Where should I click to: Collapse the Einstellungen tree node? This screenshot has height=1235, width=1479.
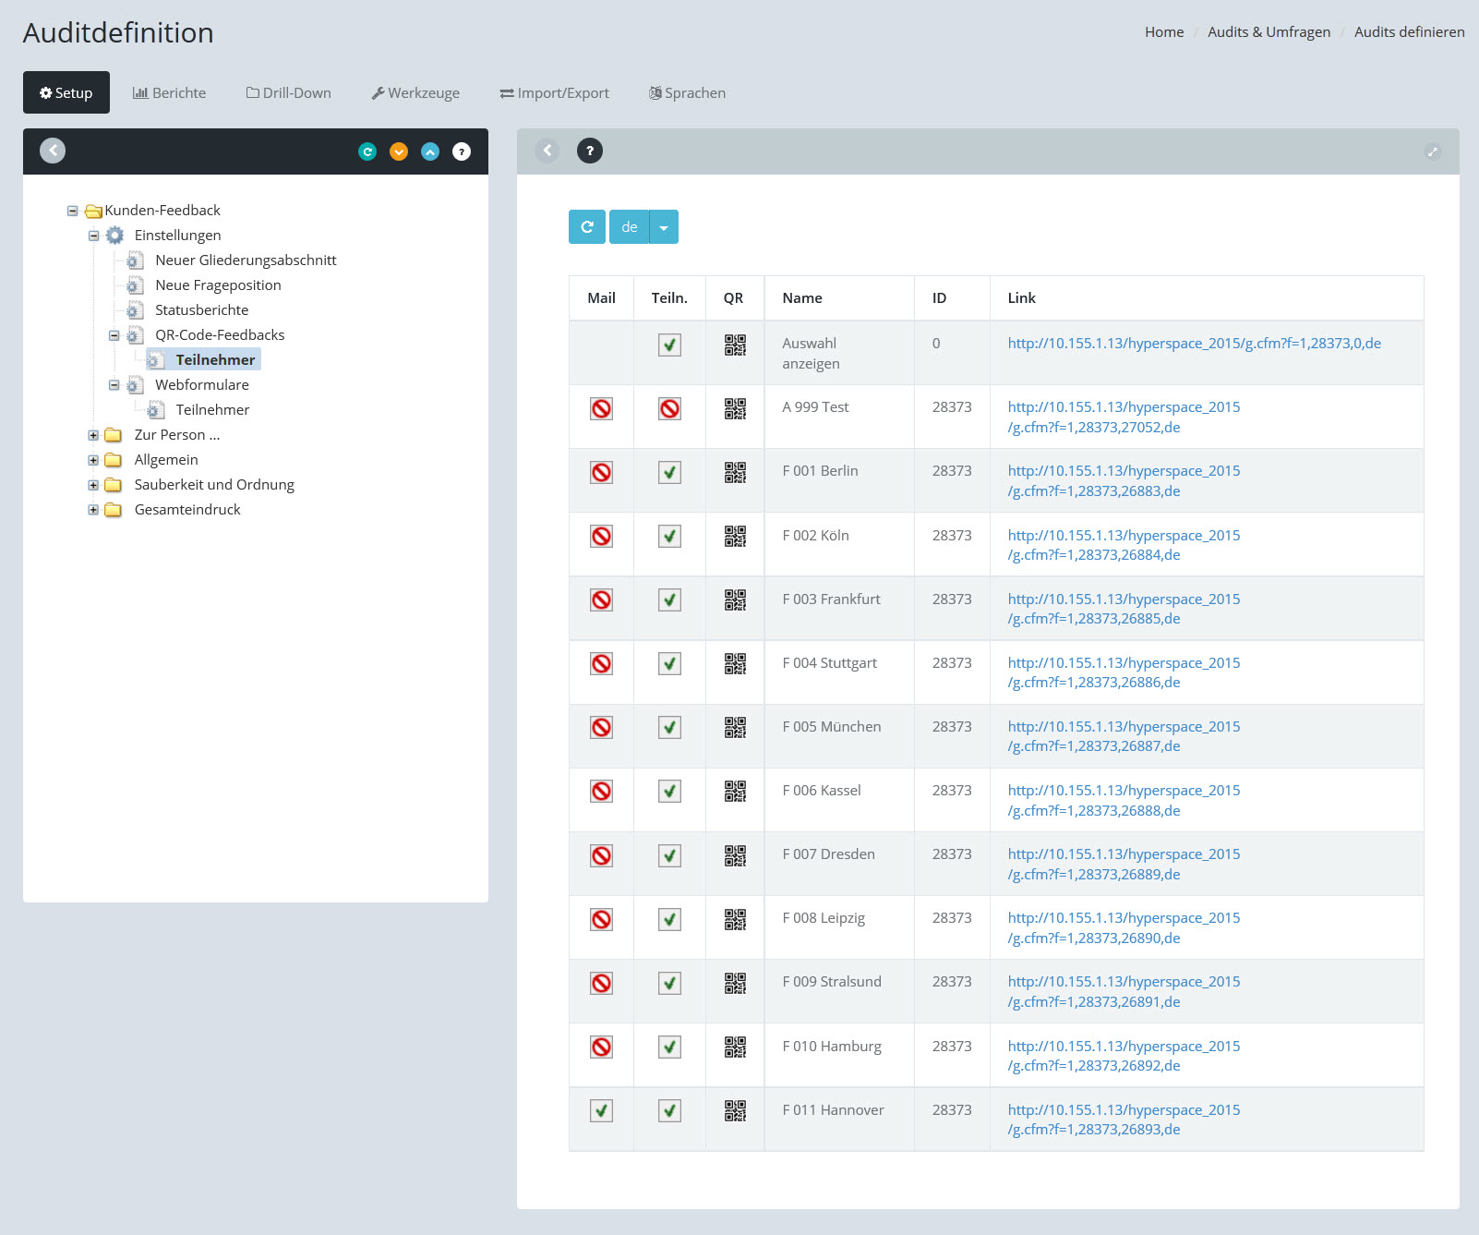coord(93,236)
